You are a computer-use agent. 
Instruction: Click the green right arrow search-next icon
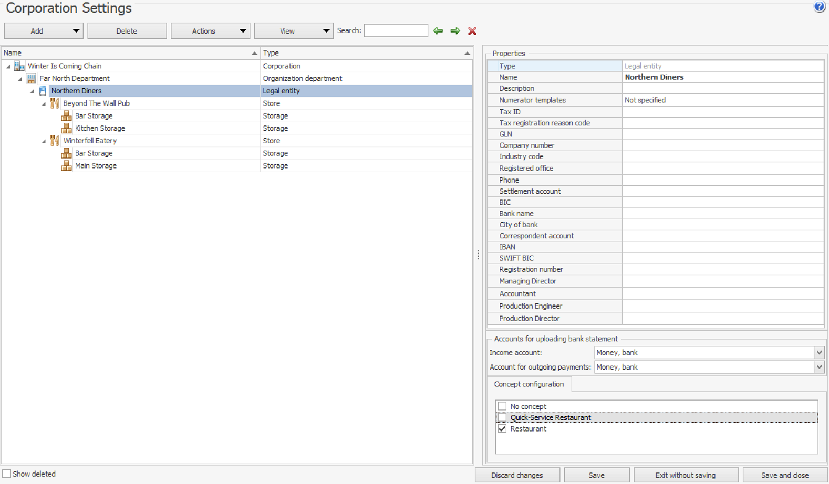click(x=455, y=31)
